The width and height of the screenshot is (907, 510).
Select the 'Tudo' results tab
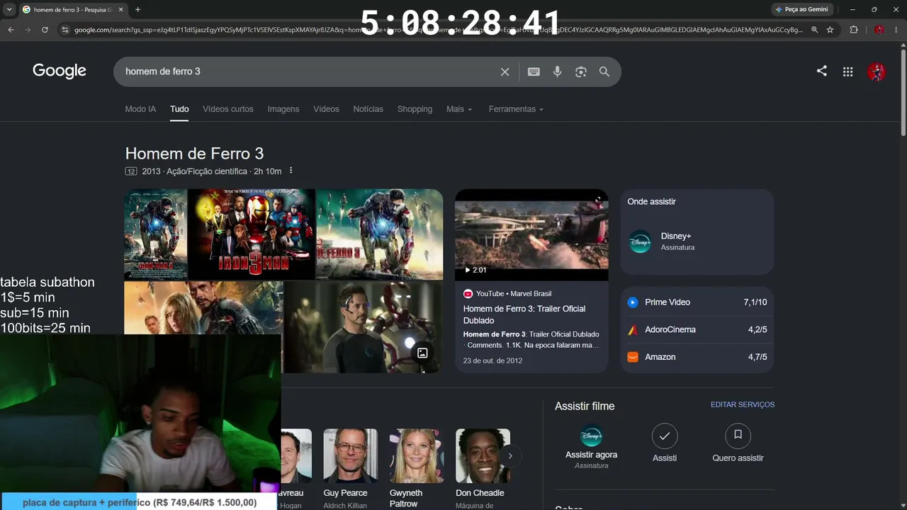point(179,109)
